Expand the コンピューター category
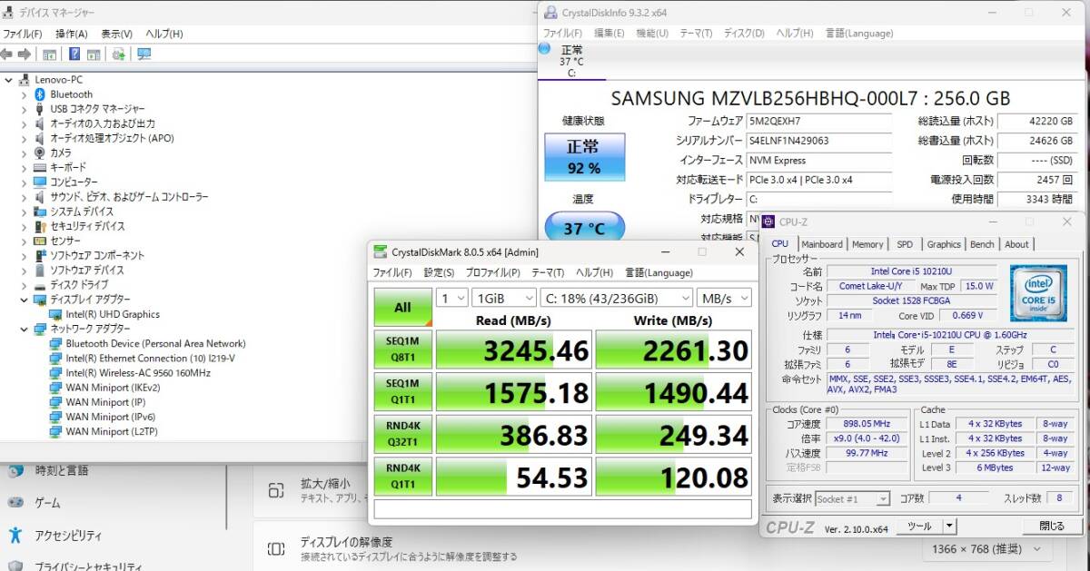 point(24,182)
